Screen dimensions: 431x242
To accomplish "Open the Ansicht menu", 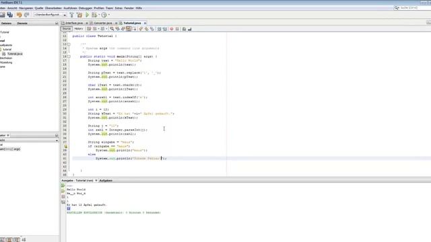I will tap(12, 8).
